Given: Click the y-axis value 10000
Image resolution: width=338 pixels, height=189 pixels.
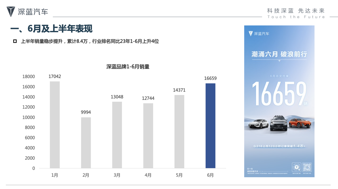Looking at the screenshot, I should click(x=29, y=117).
